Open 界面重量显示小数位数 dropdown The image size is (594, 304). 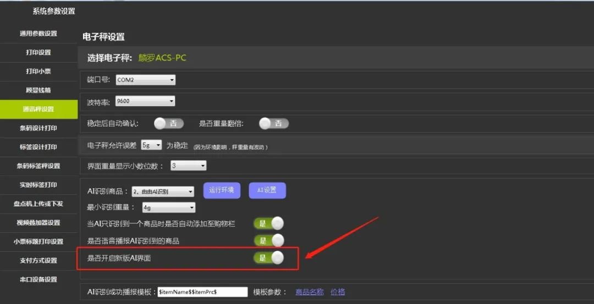(x=188, y=166)
